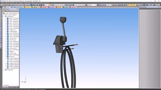The height and width of the screenshot is (90, 161).
Task: Switch to the first ДУ-01 document tab
Action: click(7, 7)
